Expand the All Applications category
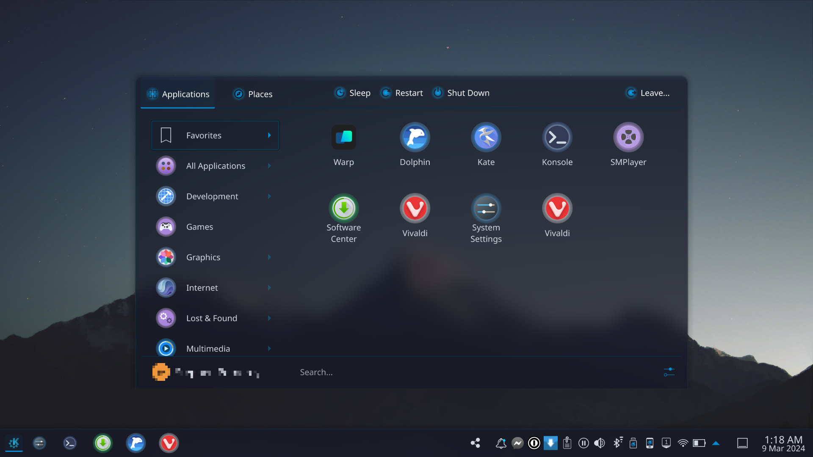 click(x=215, y=166)
